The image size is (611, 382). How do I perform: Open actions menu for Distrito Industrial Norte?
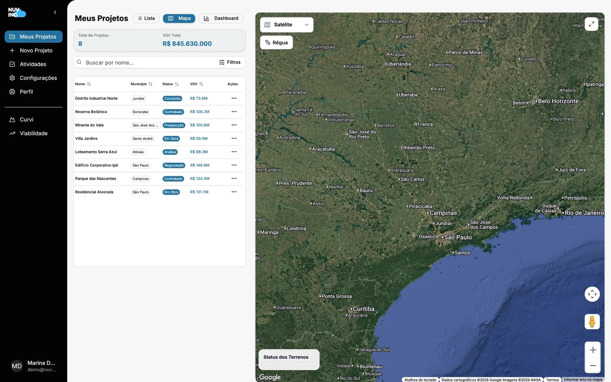click(x=234, y=98)
